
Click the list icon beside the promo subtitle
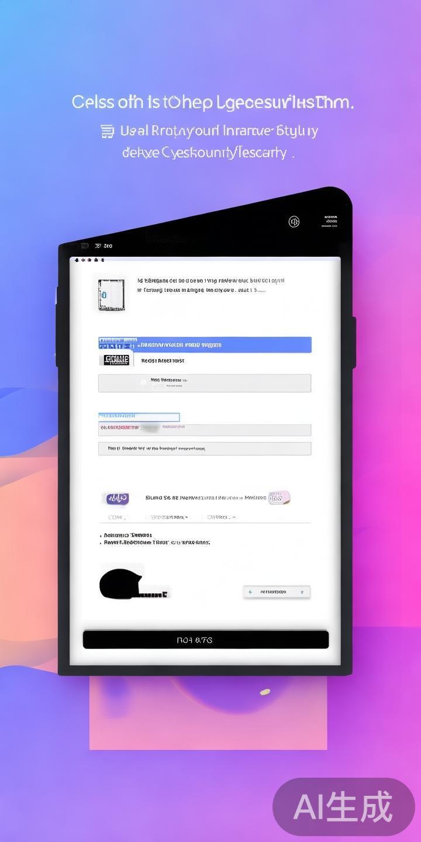click(107, 131)
